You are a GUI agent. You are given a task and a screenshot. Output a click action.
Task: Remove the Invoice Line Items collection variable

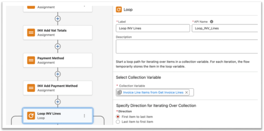[x=186, y=92]
